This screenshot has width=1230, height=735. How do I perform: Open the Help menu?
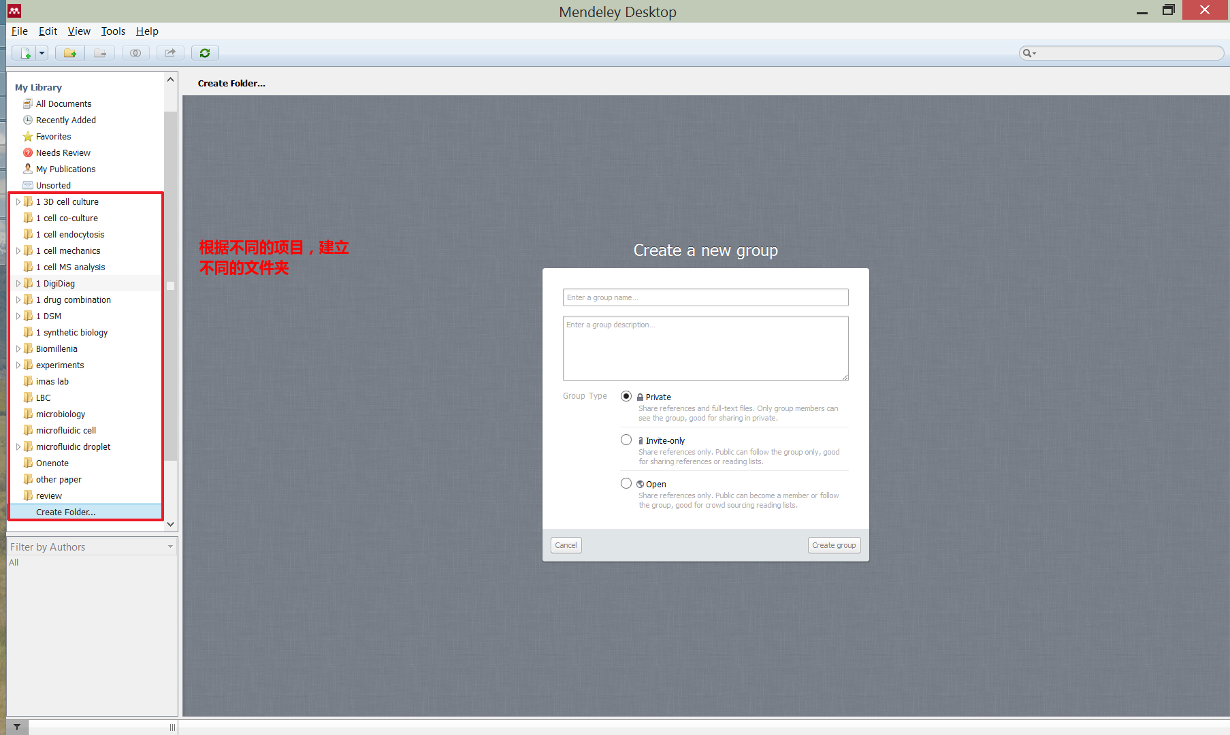[x=147, y=31]
